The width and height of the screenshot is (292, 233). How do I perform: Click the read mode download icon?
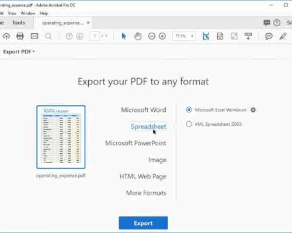coord(248,36)
